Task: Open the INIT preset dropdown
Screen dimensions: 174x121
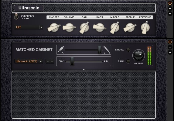Action: click(29, 27)
